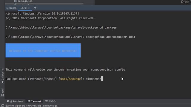This screenshot has height=107, width=191.
Task: Add a new terminal session tab
Action: tap(35, 8)
